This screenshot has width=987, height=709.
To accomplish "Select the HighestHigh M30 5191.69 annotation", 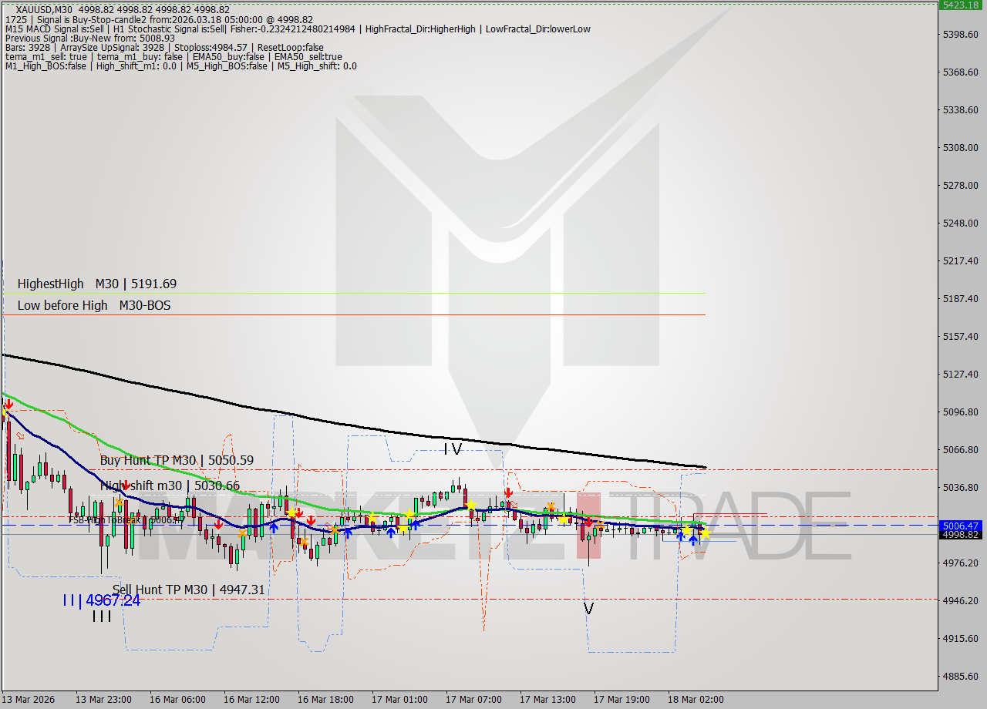I will point(96,284).
